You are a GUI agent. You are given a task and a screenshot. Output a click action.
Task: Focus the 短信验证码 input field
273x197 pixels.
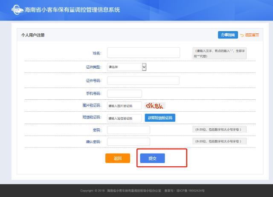(124, 118)
